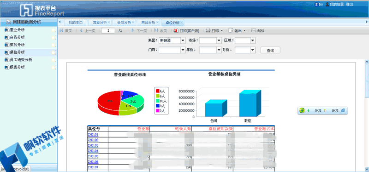Click the 打印[客户端] print icon

point(176,30)
